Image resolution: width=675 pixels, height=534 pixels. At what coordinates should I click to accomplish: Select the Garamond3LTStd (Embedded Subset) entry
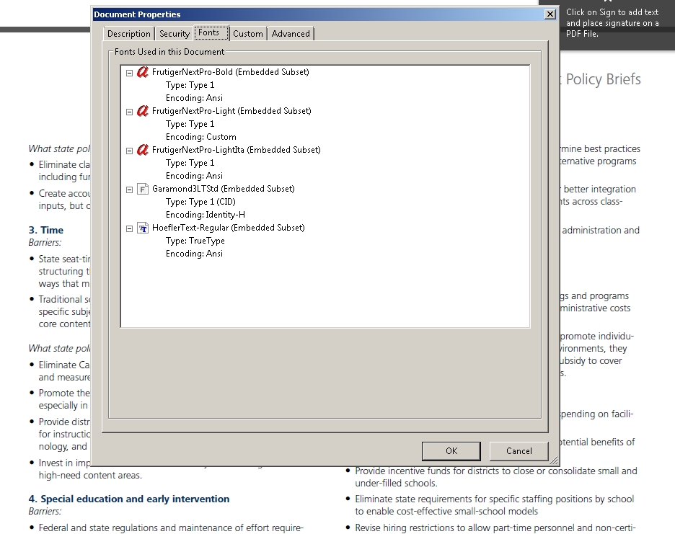pos(223,189)
